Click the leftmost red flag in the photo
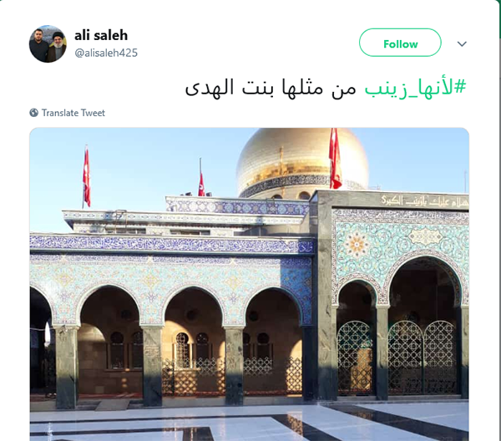Viewport: 501px width, 441px height. pyautogui.click(x=87, y=176)
